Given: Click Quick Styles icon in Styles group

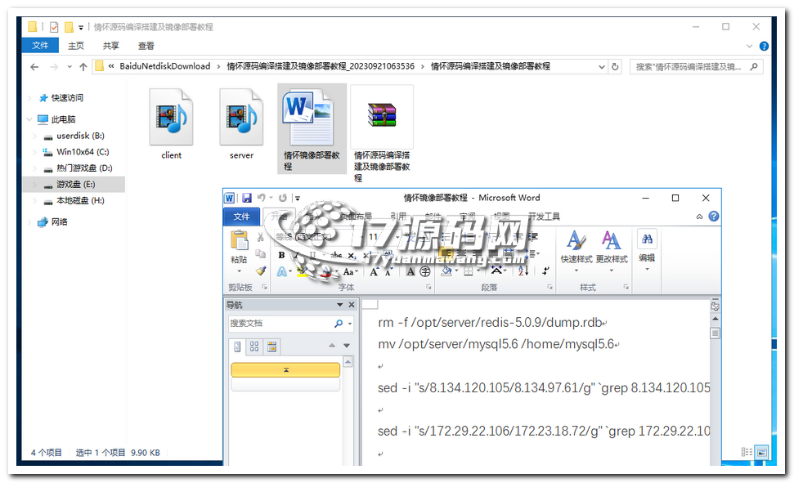Looking at the screenshot, I should pyautogui.click(x=576, y=241).
